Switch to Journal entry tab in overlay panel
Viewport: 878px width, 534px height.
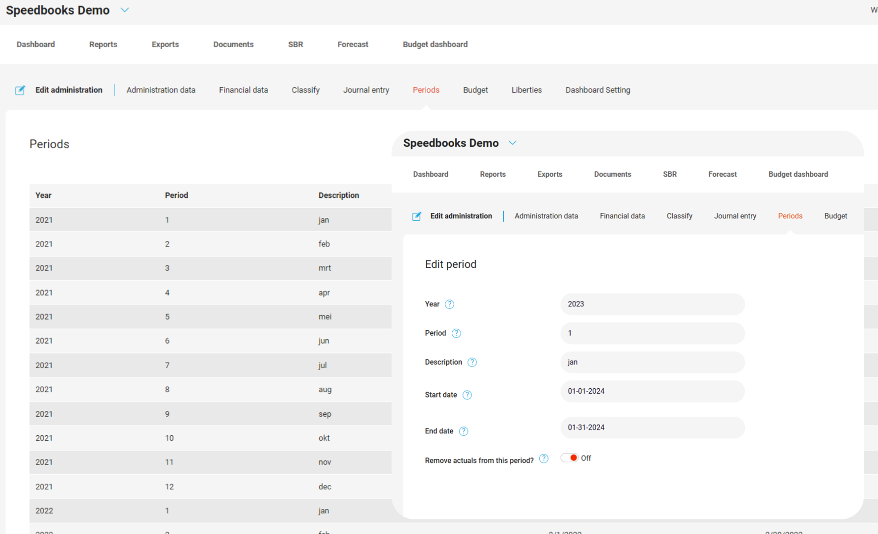735,216
